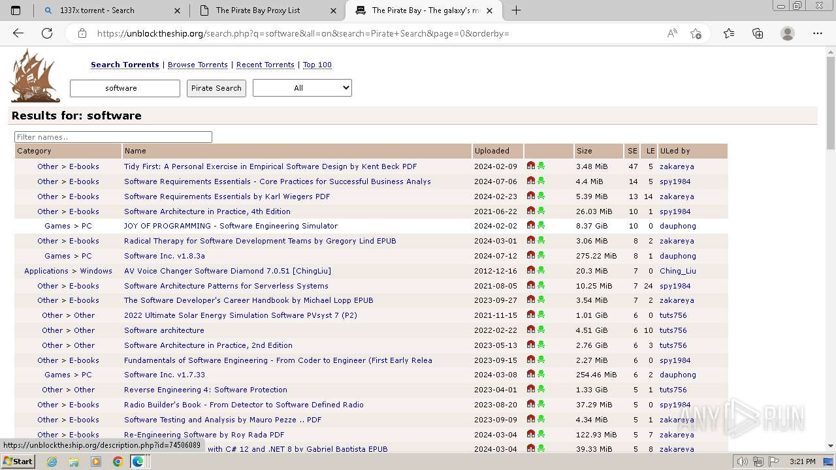836x470 pixels.
Task: Open browser Collections icon
Action: coord(758,33)
